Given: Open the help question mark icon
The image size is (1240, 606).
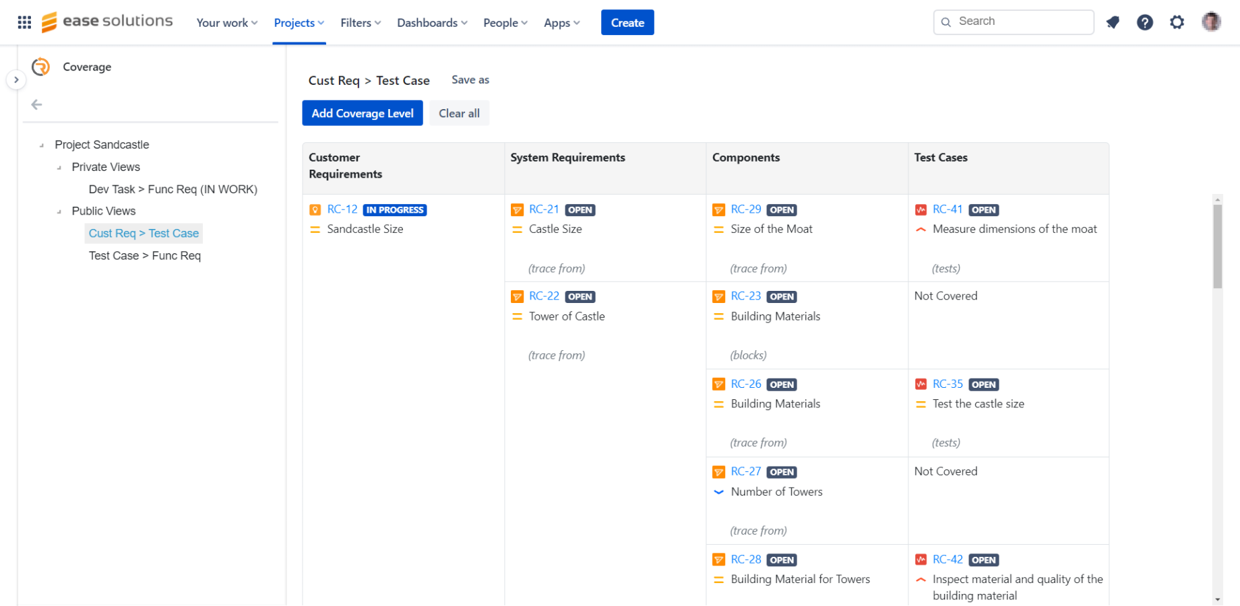Looking at the screenshot, I should 1144,22.
